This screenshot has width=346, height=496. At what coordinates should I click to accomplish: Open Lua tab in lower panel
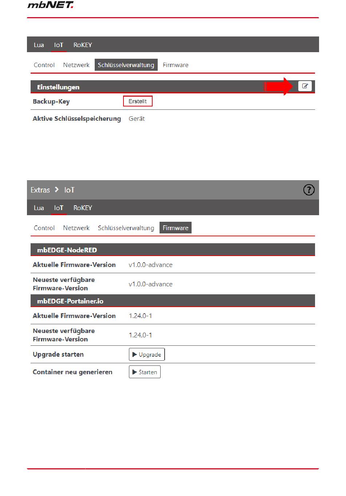(39, 208)
